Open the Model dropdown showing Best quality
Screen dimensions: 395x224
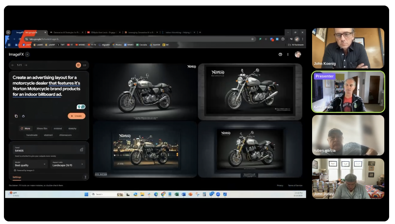[31, 164]
